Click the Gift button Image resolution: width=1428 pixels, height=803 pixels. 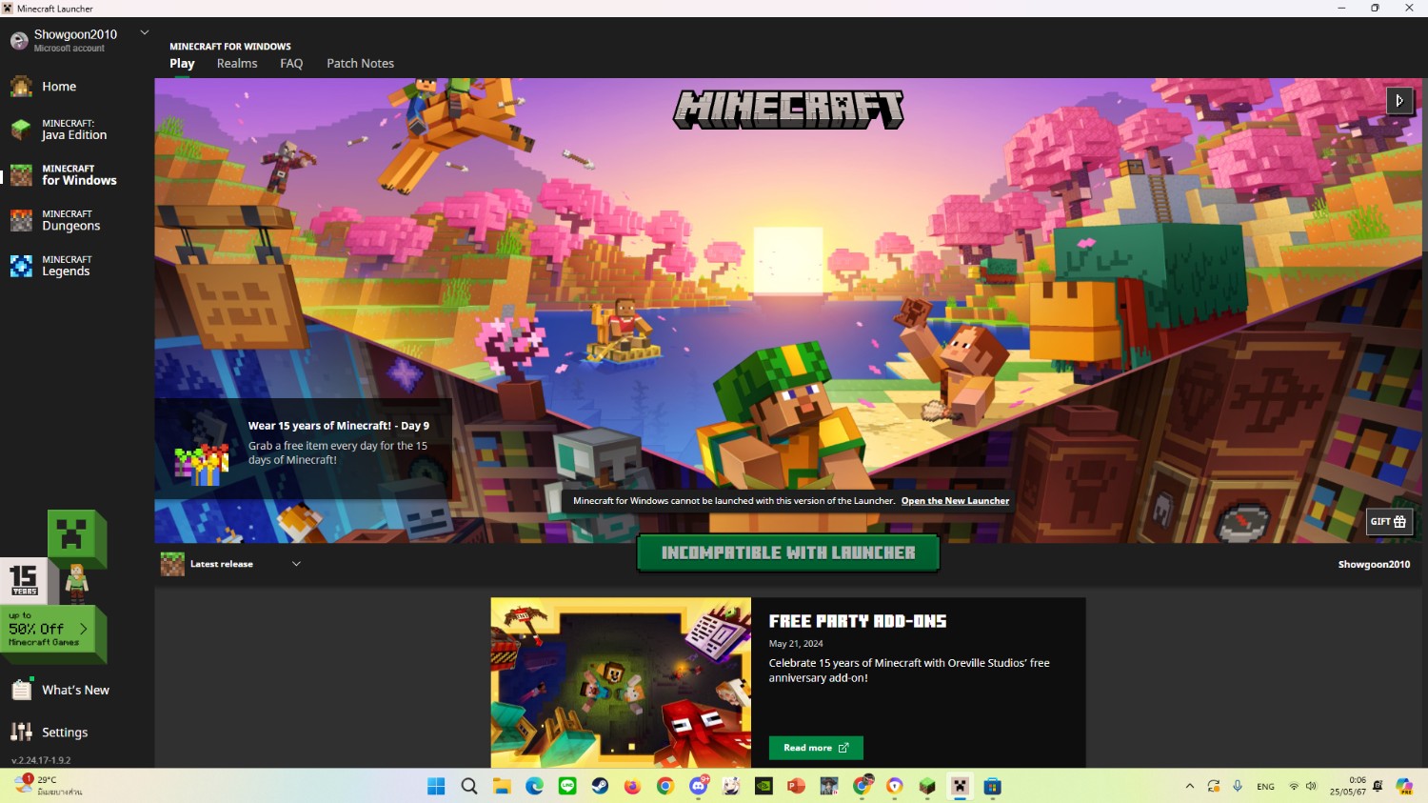tap(1389, 521)
